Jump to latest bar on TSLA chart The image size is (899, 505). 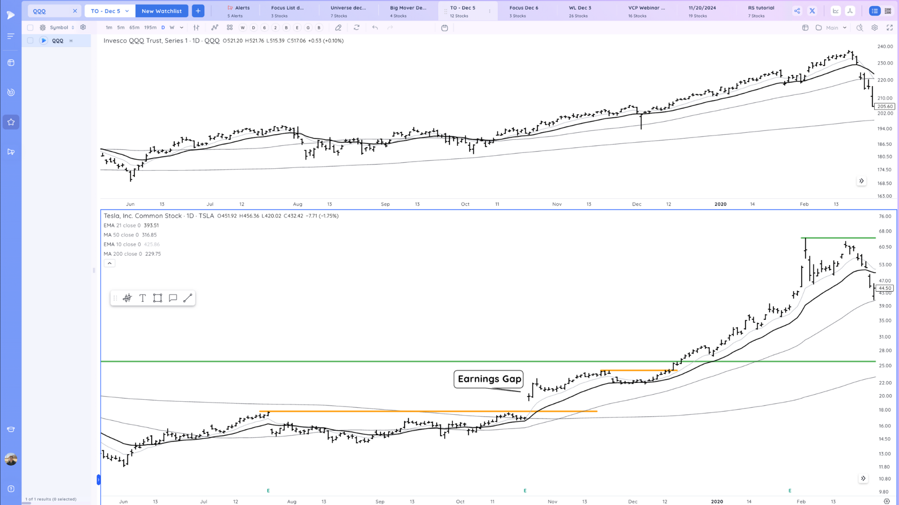(x=863, y=478)
